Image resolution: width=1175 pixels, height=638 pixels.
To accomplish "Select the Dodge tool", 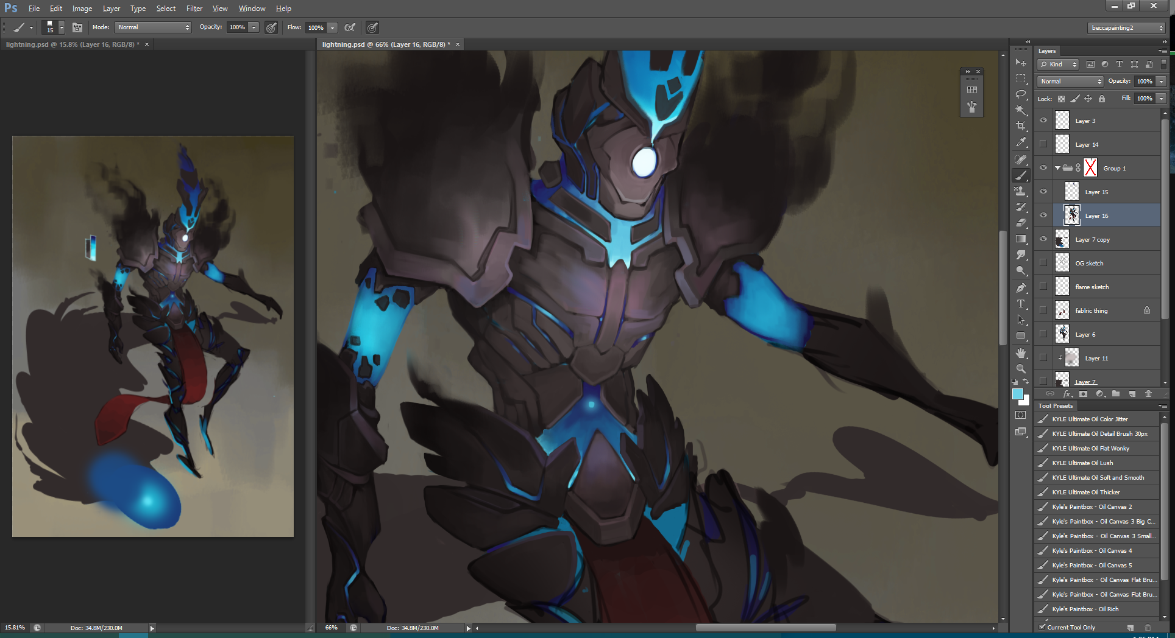I will [1021, 270].
